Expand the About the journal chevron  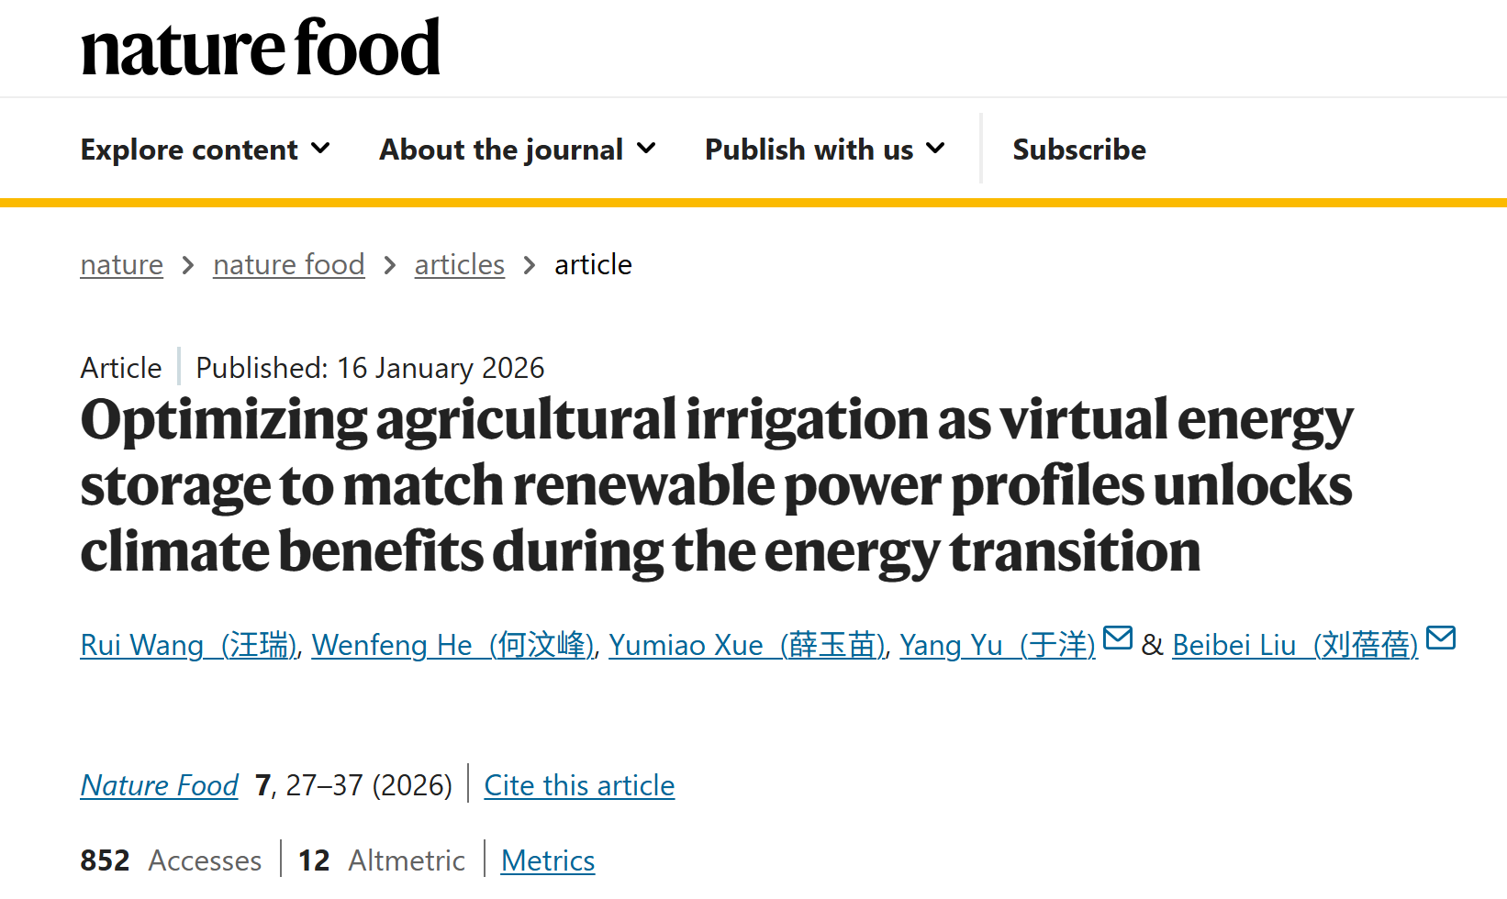click(646, 149)
